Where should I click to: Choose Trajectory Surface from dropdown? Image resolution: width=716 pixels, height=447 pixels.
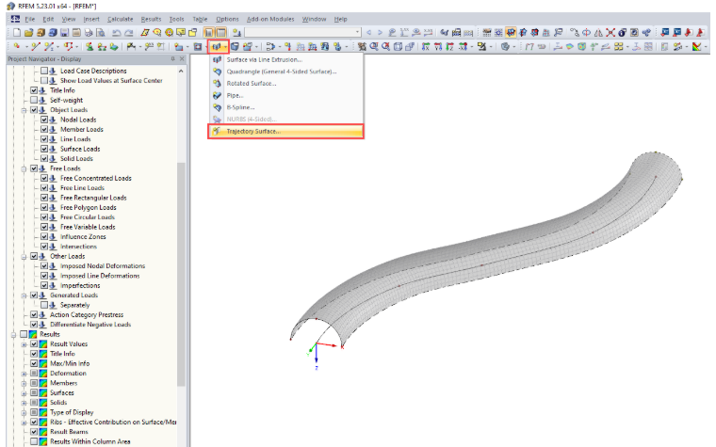tap(285, 132)
